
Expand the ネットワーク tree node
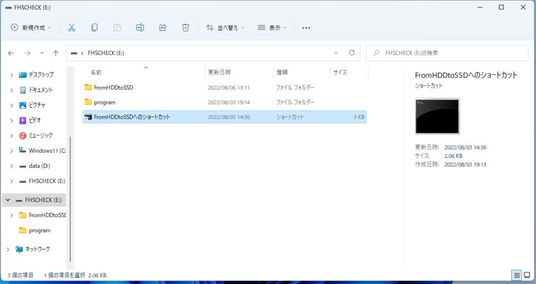point(8,249)
